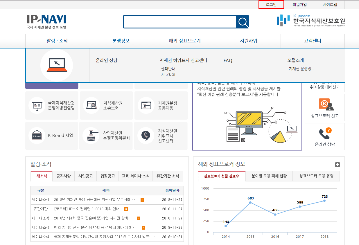Select FAQ in the dropdown menu
This screenshot has height=245, width=359.
(x=228, y=61)
